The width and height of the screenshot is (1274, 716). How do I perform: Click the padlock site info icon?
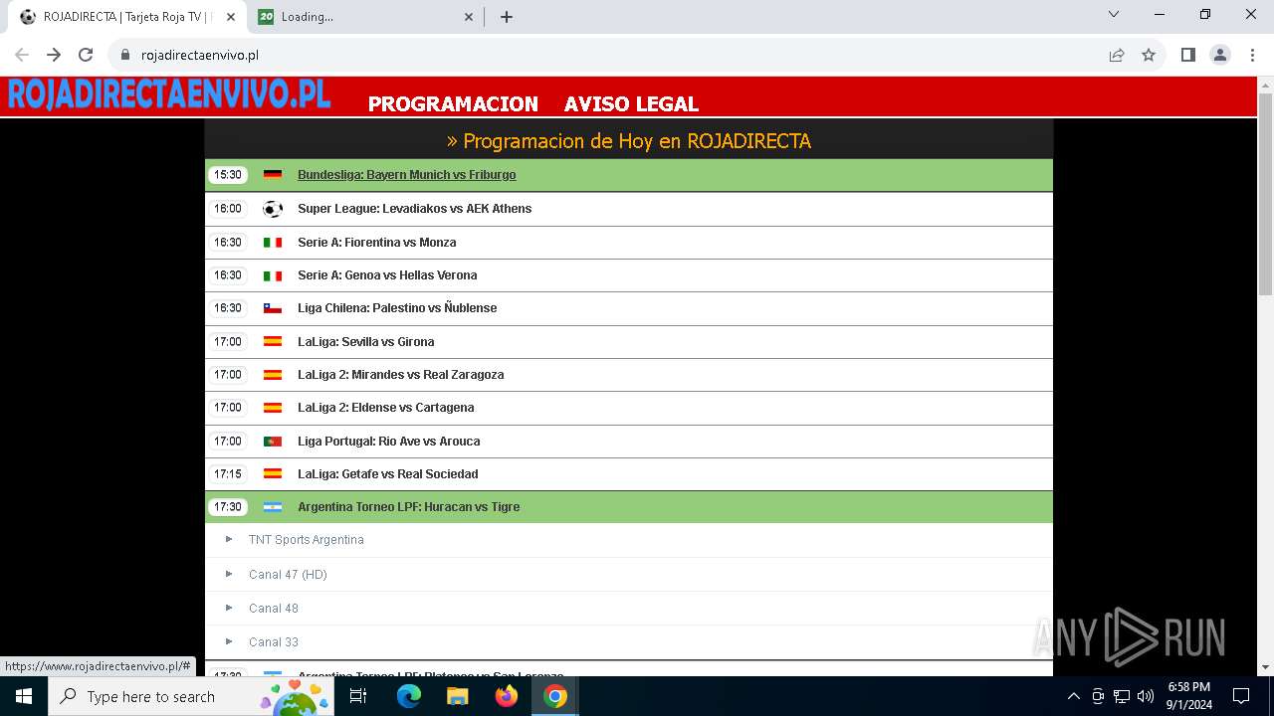[x=124, y=56]
